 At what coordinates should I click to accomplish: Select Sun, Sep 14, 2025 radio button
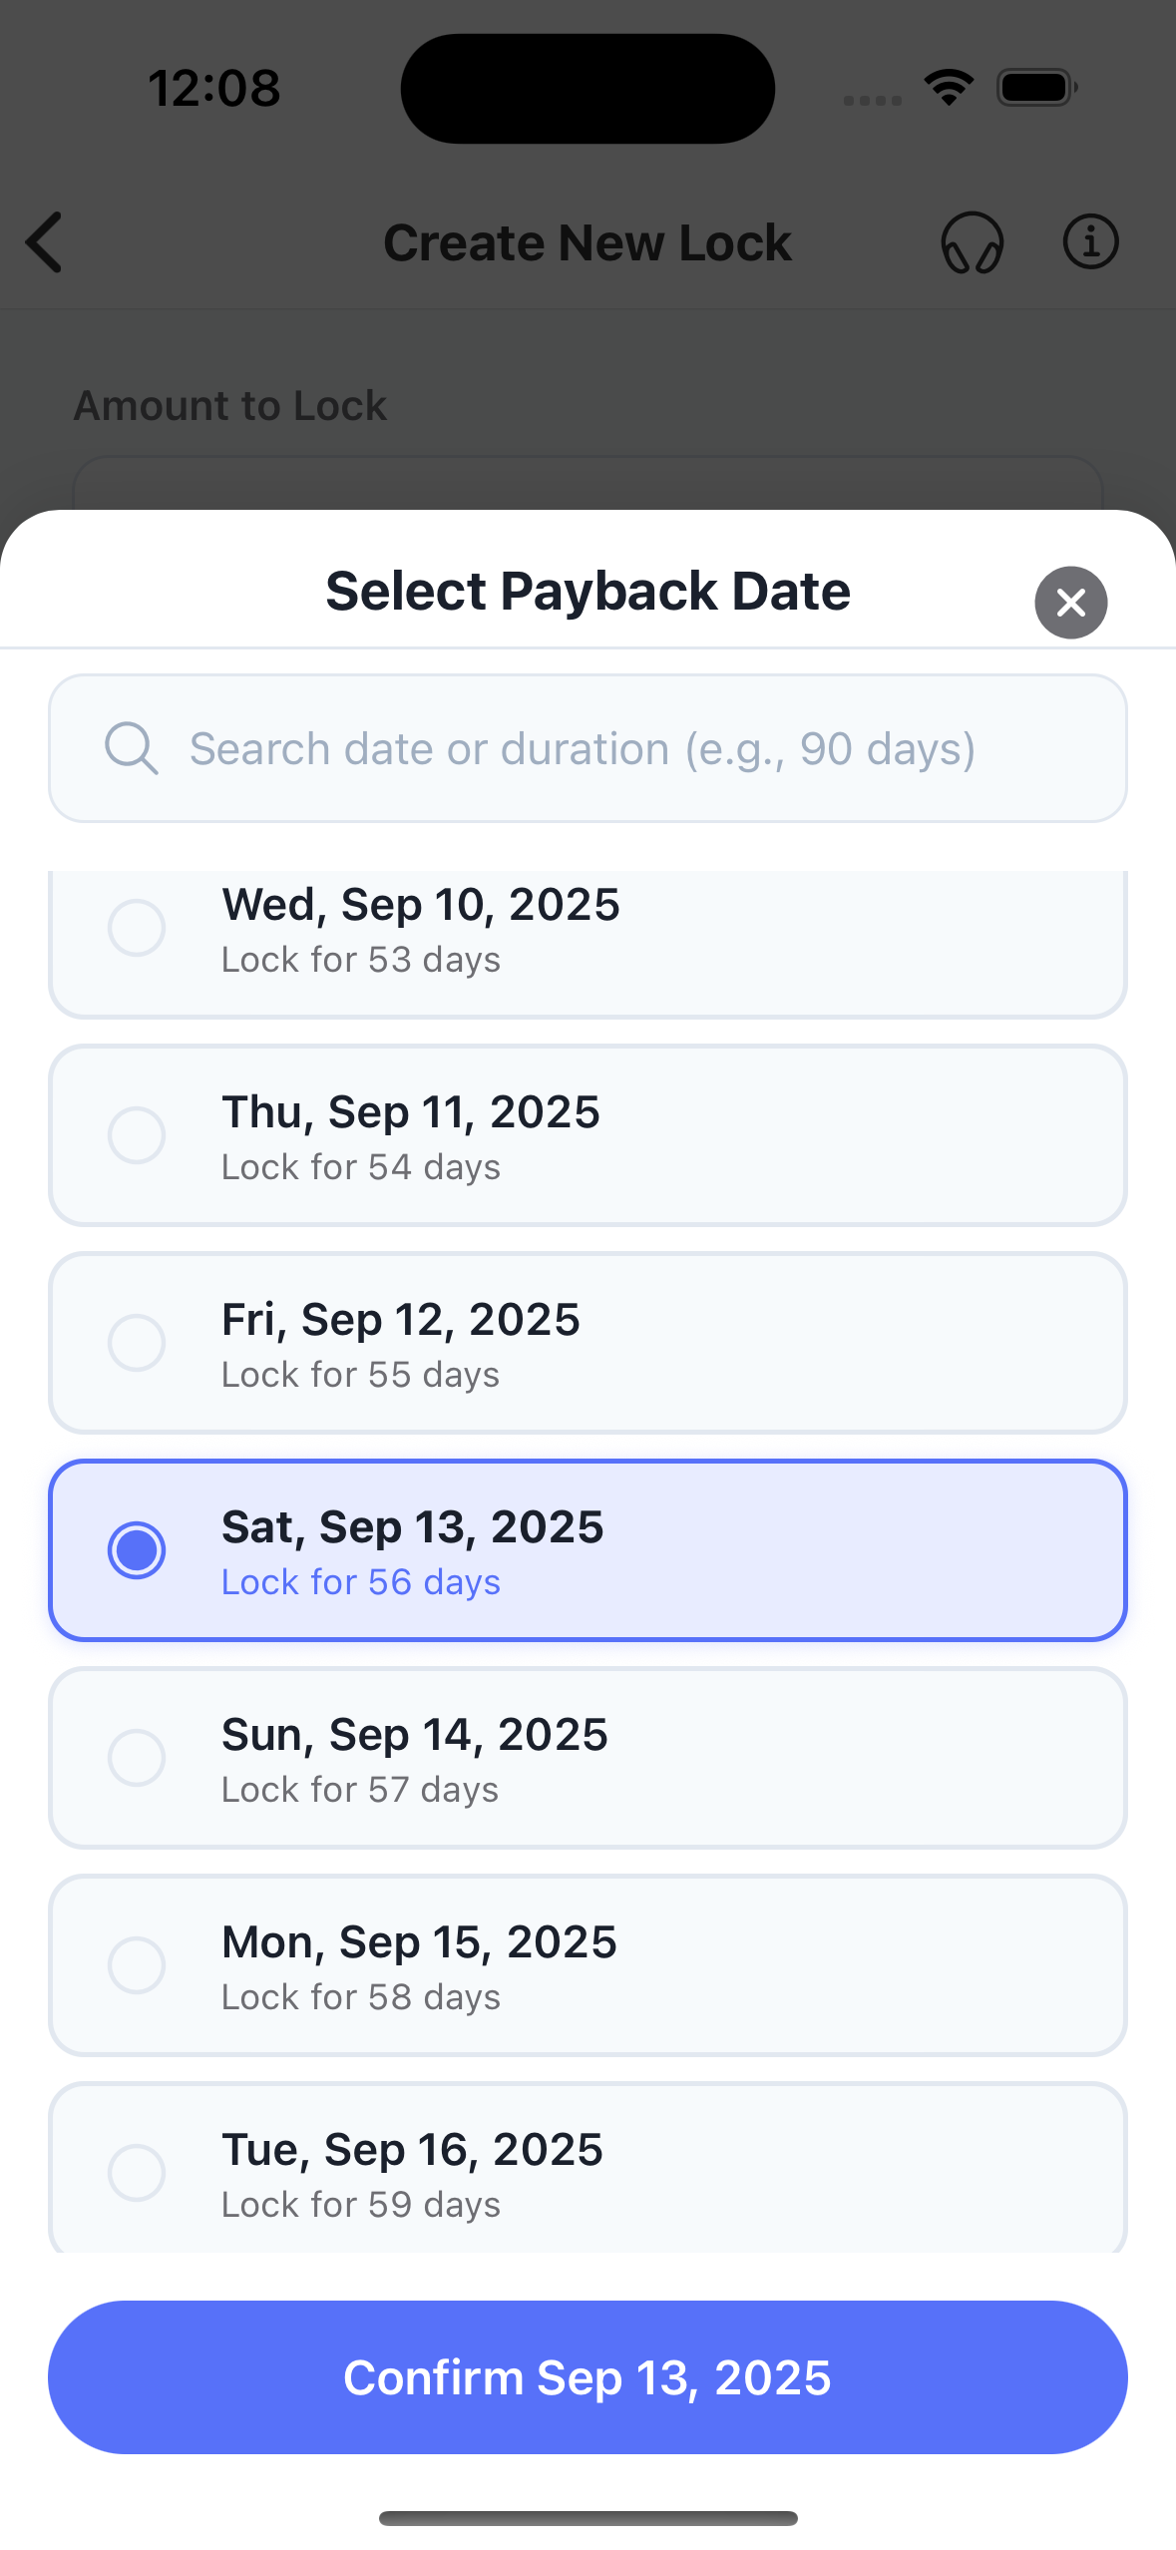point(137,1758)
